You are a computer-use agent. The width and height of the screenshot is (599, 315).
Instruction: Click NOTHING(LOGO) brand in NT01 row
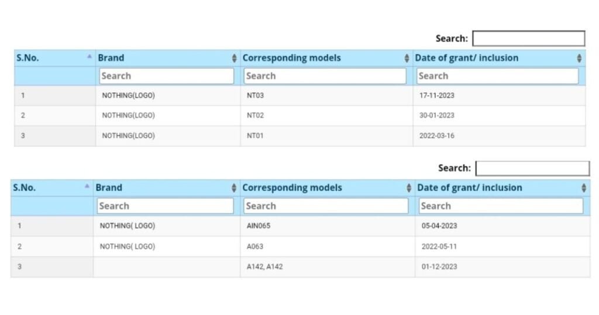tap(128, 135)
